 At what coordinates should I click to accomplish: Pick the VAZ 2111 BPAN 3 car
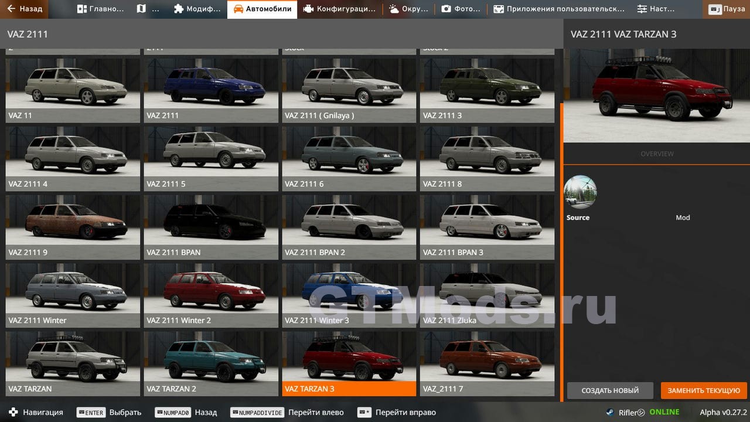point(487,227)
